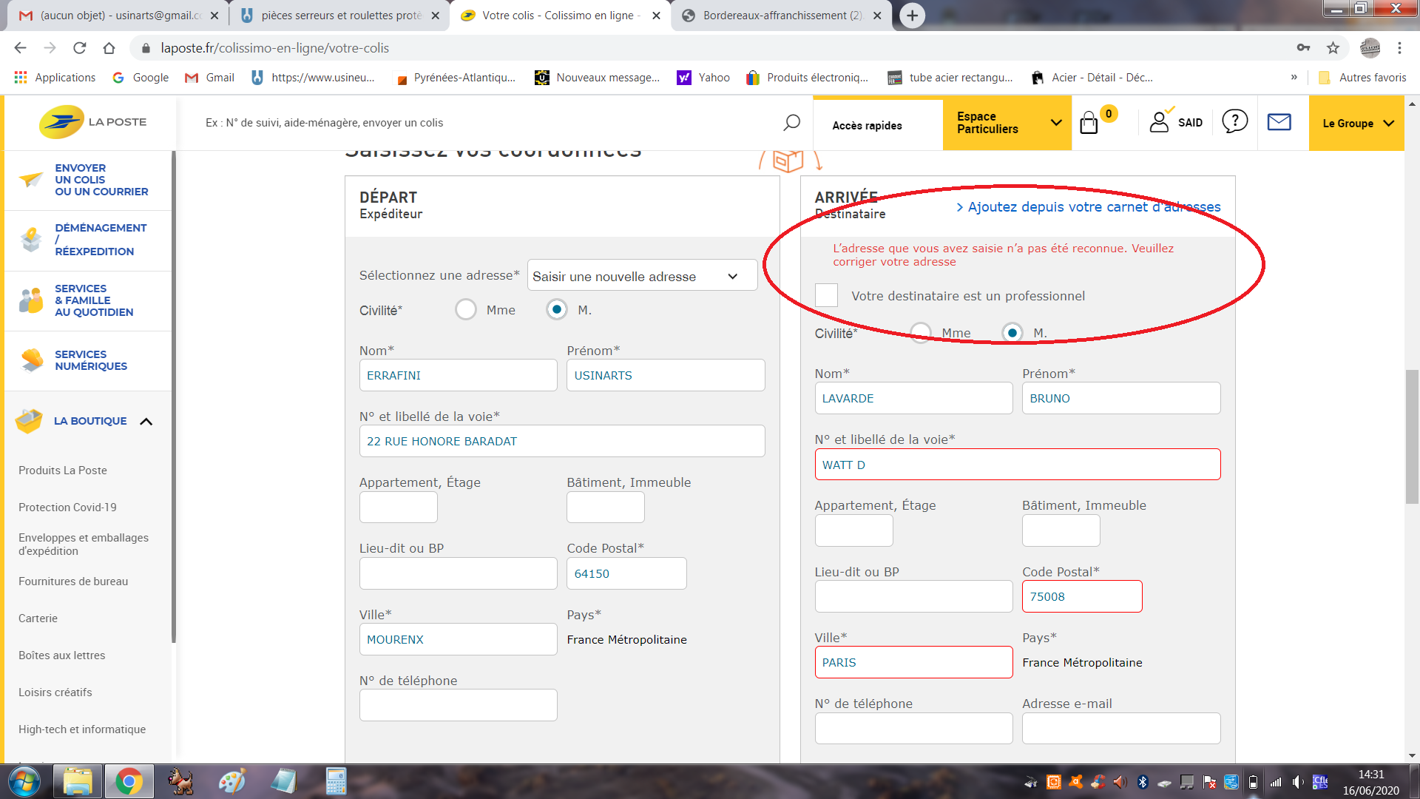This screenshot has width=1420, height=799.
Task: Close the 'Votre colis - Colissimo' tab
Action: pyautogui.click(x=656, y=16)
